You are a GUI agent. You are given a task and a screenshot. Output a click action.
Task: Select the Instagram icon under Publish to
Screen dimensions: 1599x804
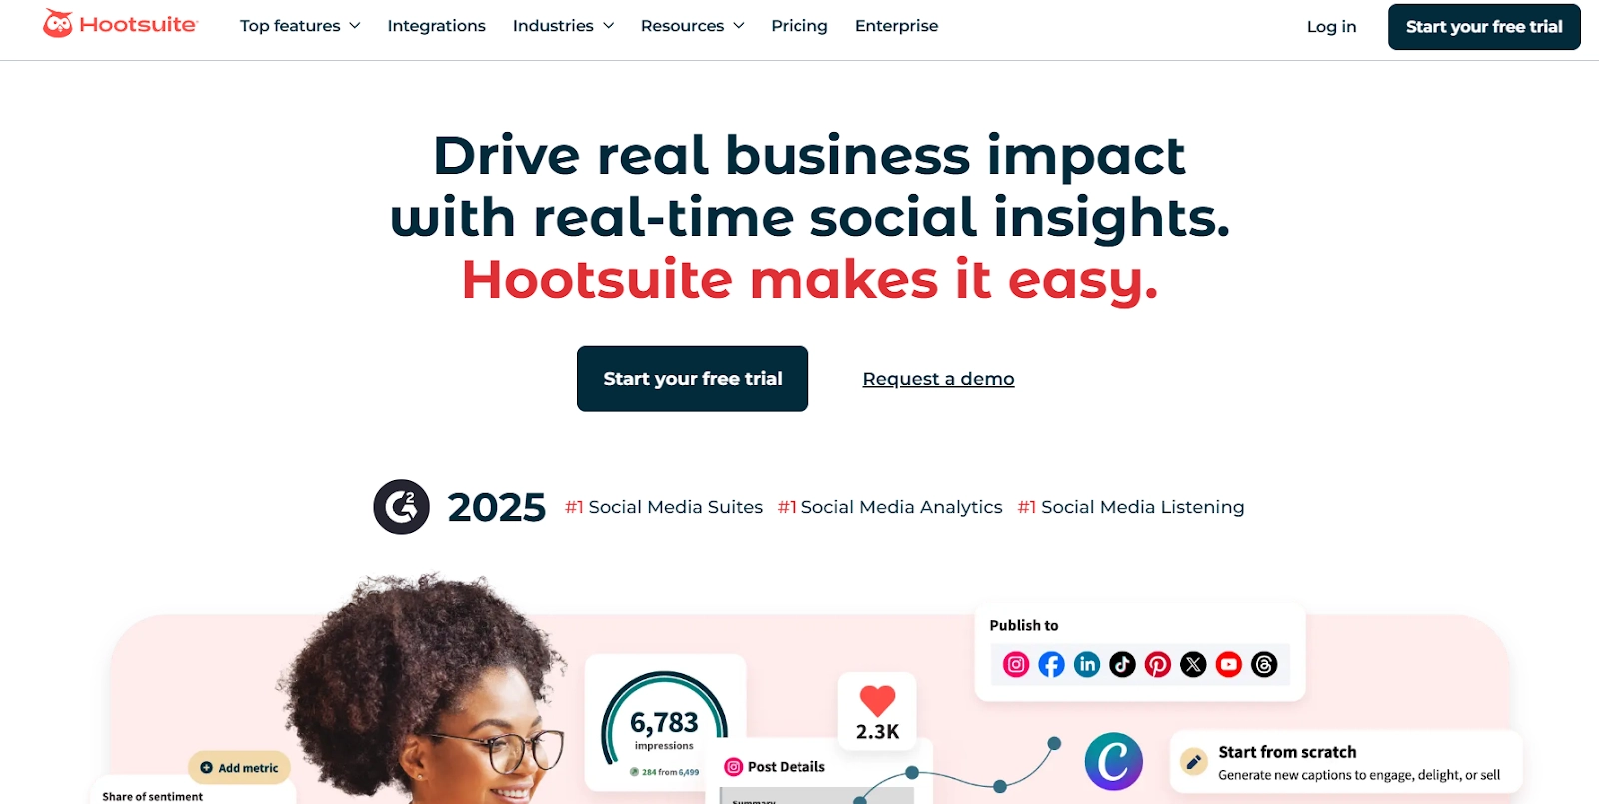click(1016, 665)
